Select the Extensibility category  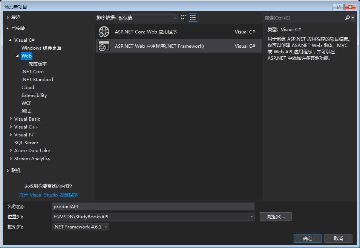(x=34, y=95)
